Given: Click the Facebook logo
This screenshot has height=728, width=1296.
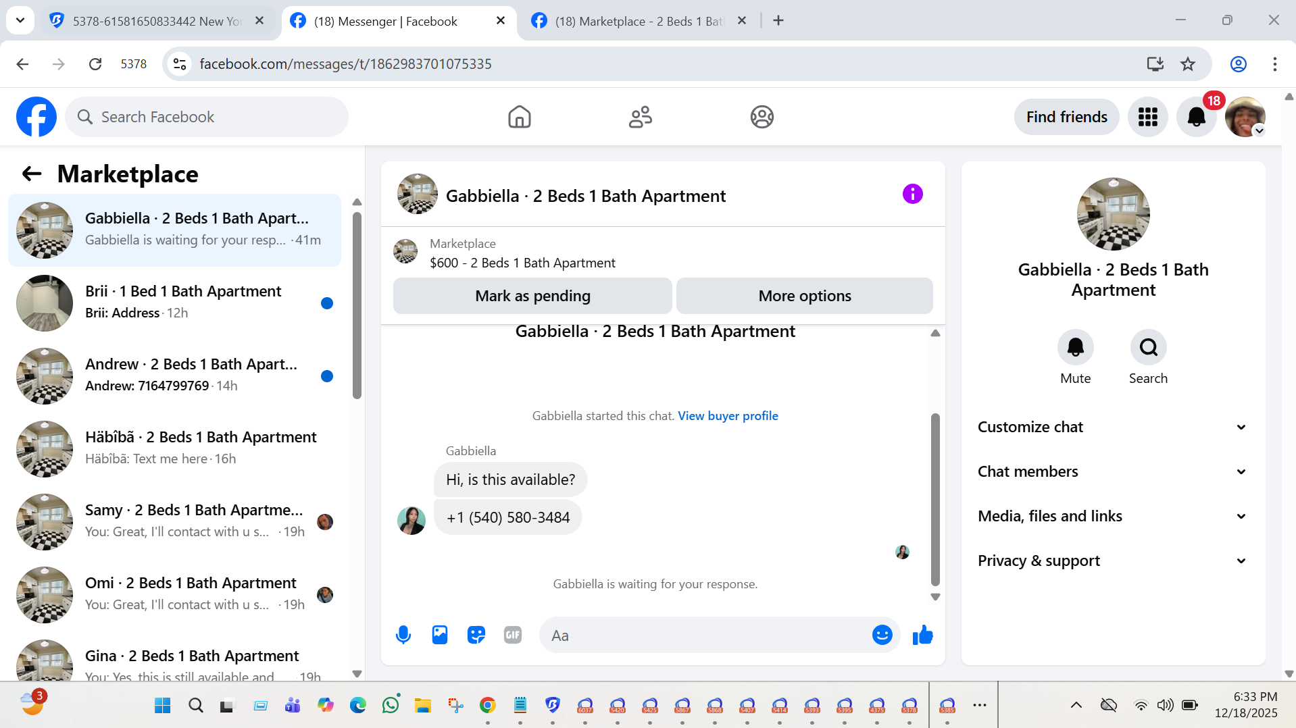Looking at the screenshot, I should coord(36,117).
